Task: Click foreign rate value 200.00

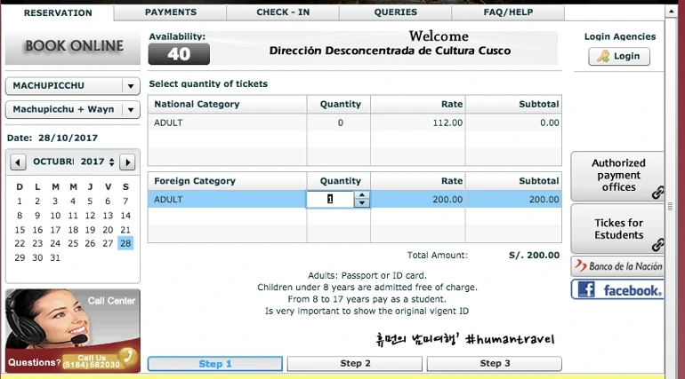Action: (447, 200)
